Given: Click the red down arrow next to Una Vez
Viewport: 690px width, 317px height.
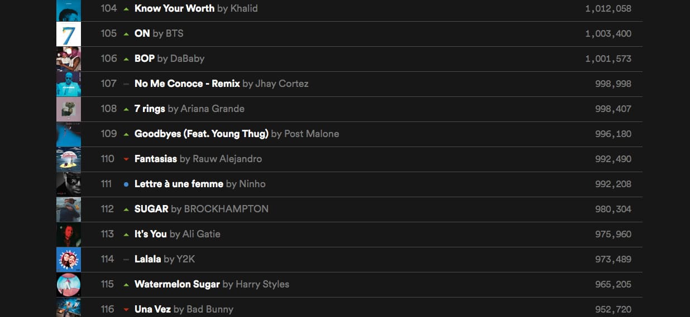Looking at the screenshot, I should tap(126, 310).
